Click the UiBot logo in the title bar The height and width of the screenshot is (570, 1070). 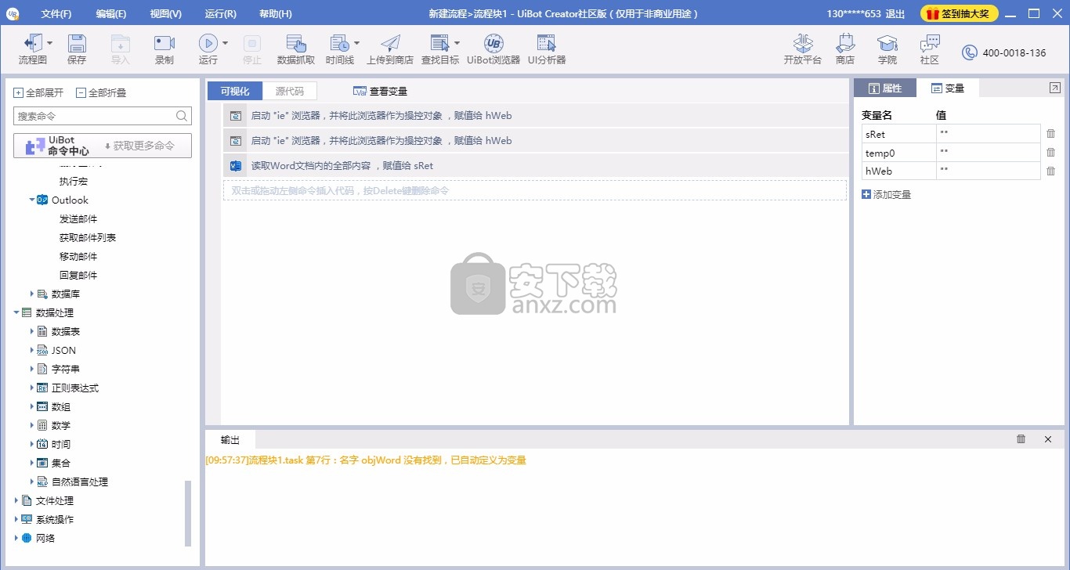pyautogui.click(x=13, y=13)
